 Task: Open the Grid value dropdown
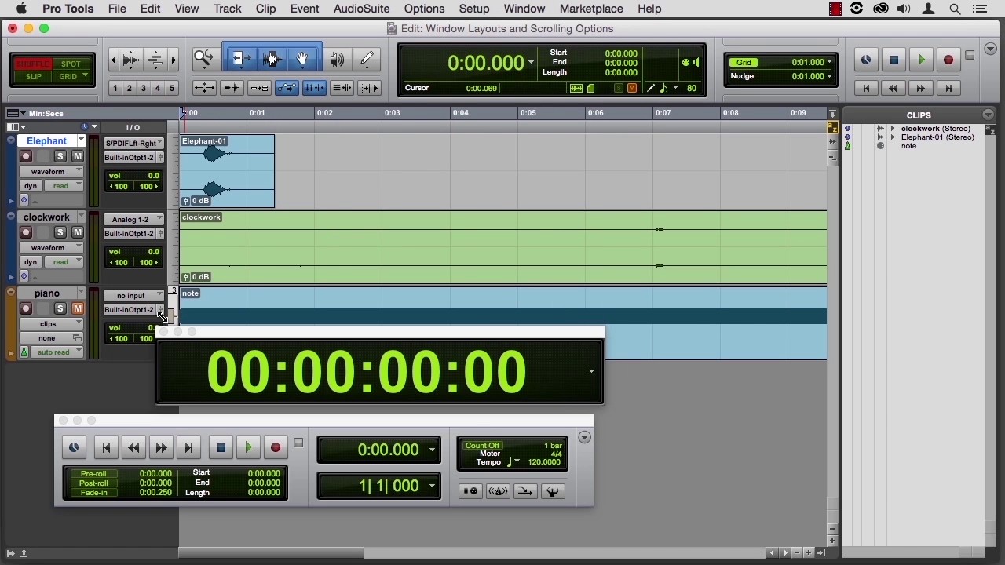[x=829, y=62]
